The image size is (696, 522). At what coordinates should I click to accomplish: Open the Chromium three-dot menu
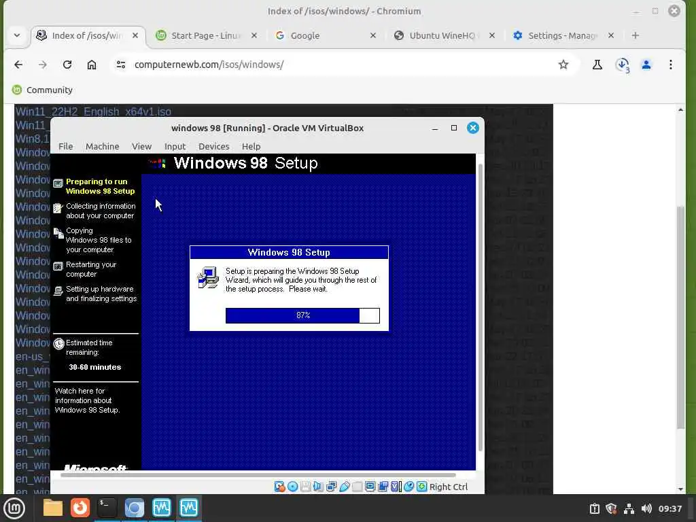[671, 65]
